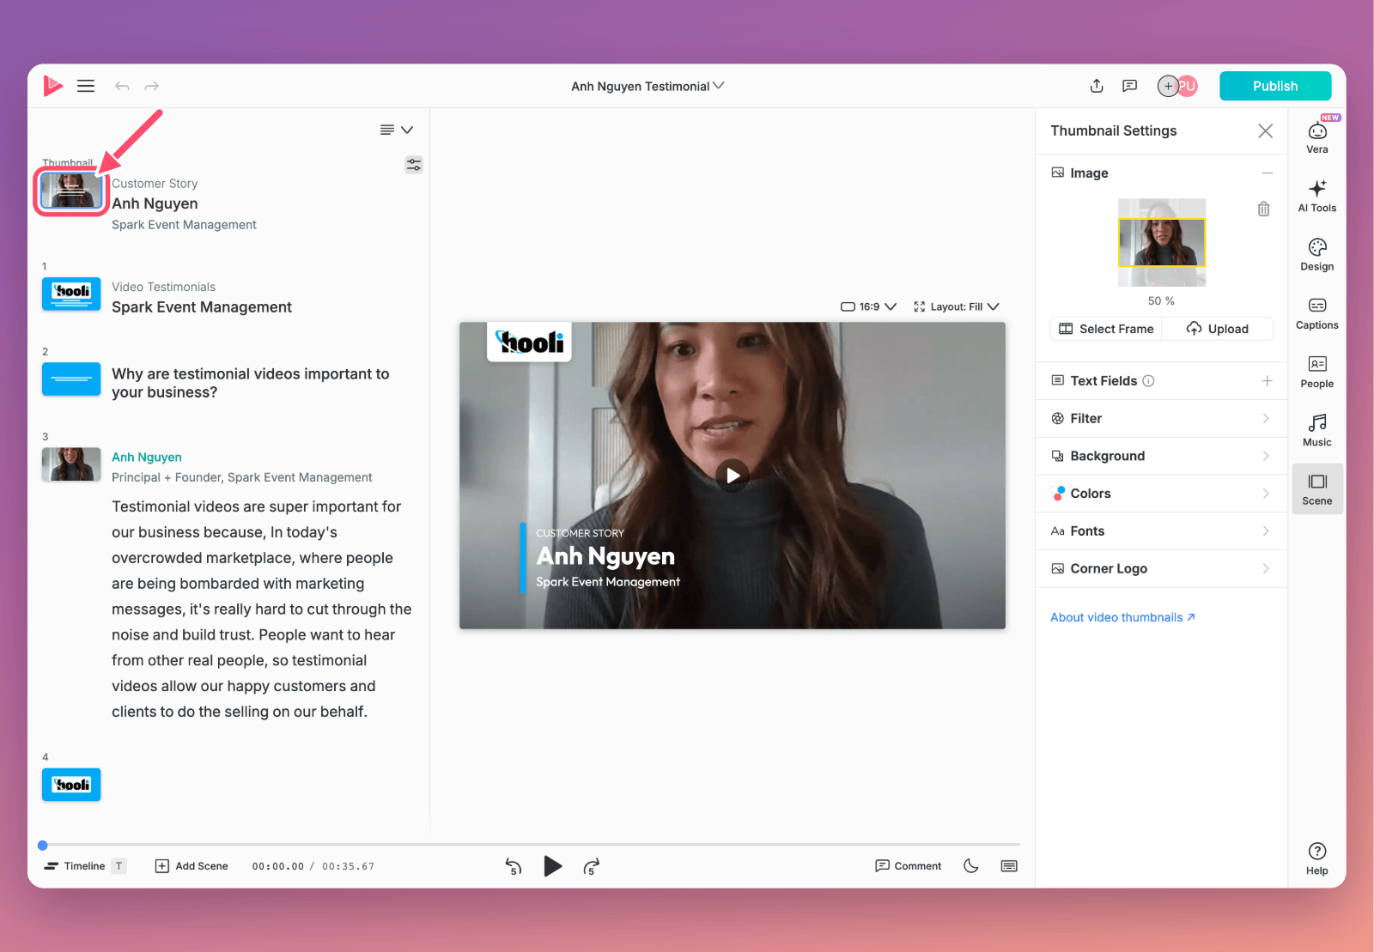Open About video thumbnails link
This screenshot has height=952, width=1374.
point(1122,617)
